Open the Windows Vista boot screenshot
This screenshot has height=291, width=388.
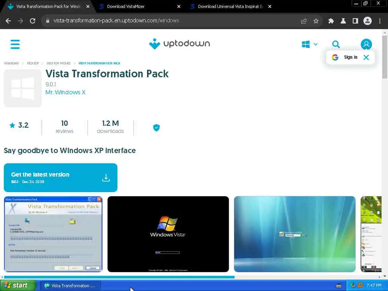[x=168, y=234]
